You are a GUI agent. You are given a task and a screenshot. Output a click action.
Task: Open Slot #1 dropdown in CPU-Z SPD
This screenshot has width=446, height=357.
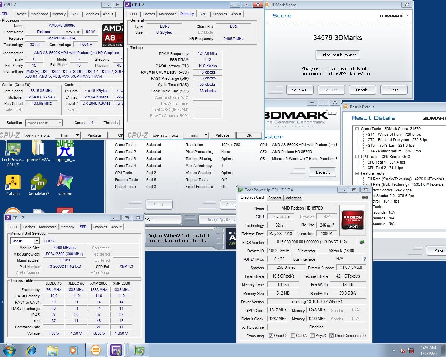36,241
